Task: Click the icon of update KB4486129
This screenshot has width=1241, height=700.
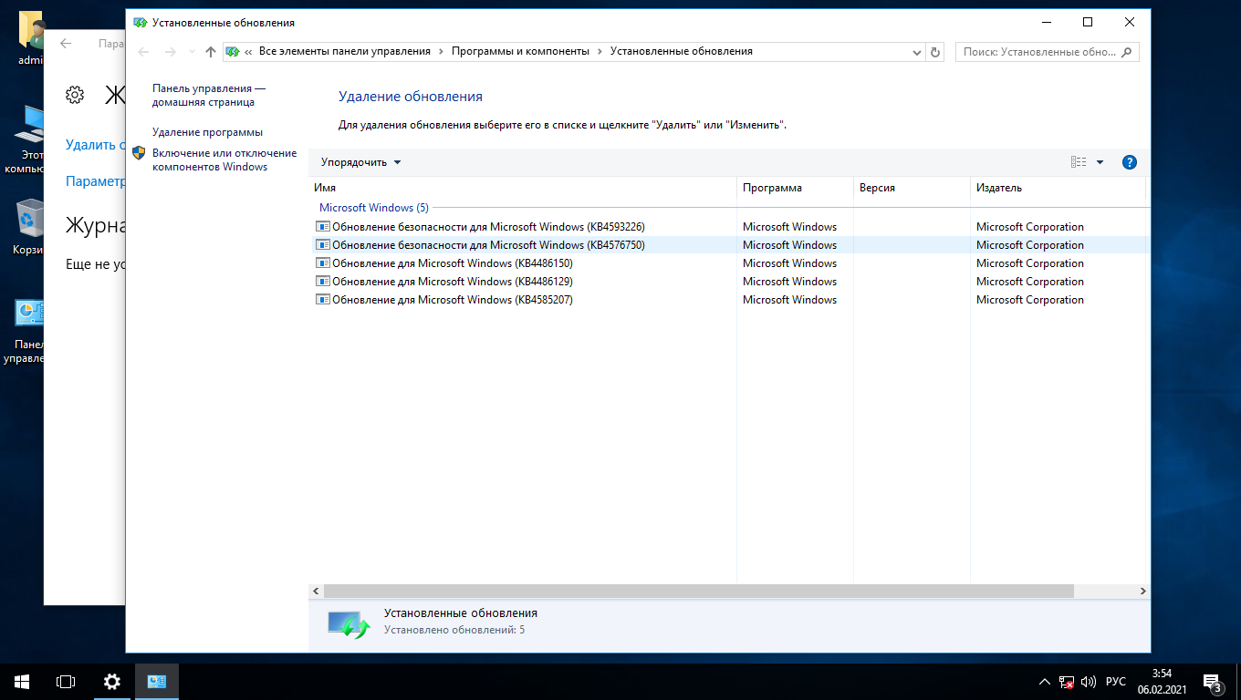Action: pyautogui.click(x=323, y=282)
